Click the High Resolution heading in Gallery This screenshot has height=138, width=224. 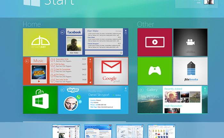[x=173, y=106]
